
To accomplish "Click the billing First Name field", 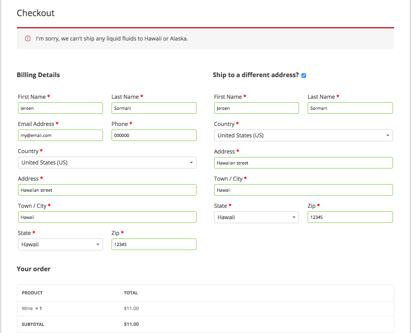I will pos(60,108).
